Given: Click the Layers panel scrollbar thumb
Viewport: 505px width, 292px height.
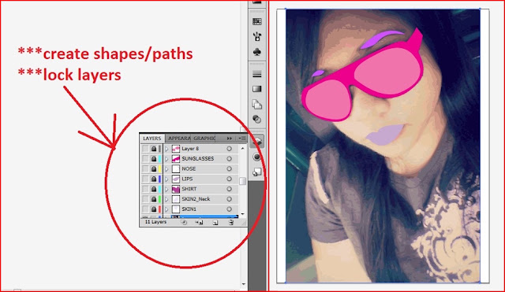Looking at the screenshot, I should coord(242,181).
